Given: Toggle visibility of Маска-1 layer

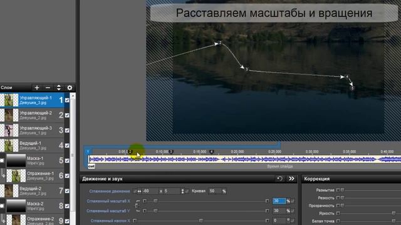Looking at the screenshot, I should click(67, 161).
